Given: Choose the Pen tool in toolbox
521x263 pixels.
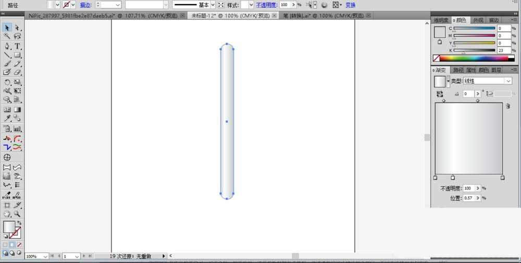Looking at the screenshot, I should click(x=7, y=46).
